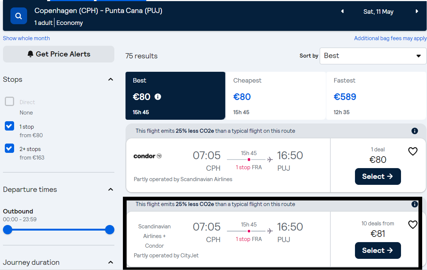Image resolution: width=427 pixels, height=270 pixels.
Task: Uncheck the 1 stop filter
Action: coord(10,126)
